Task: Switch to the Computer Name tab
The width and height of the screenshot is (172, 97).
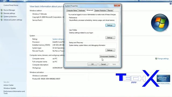Action: tap(72, 11)
